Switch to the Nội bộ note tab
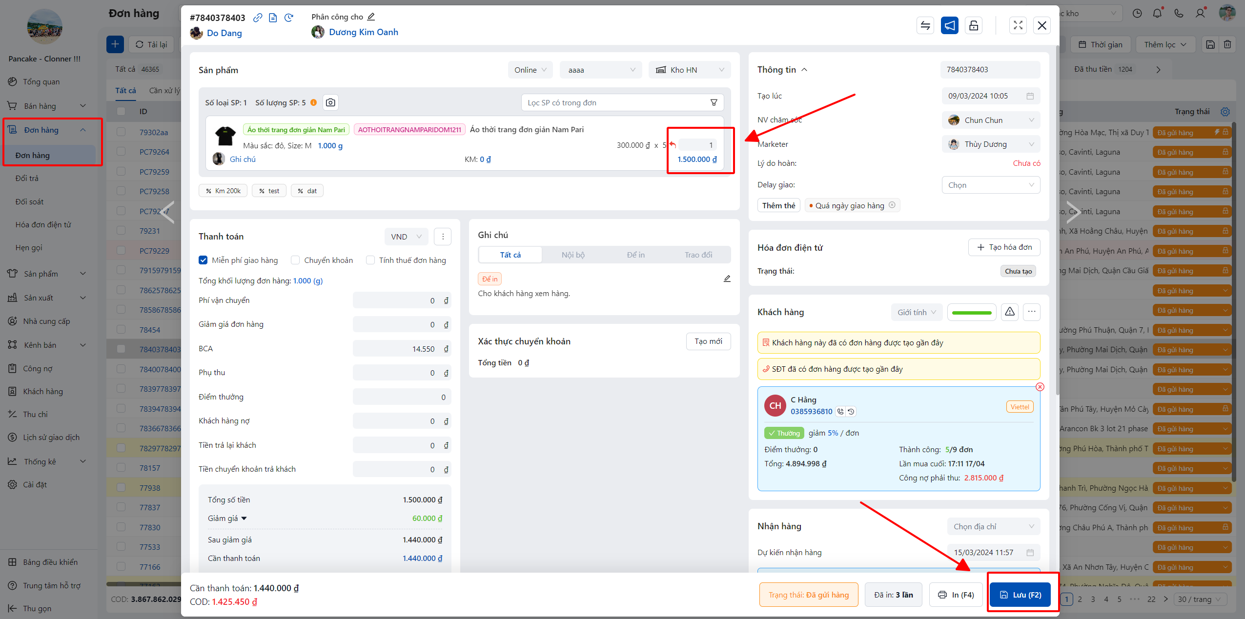This screenshot has width=1245, height=619. click(573, 255)
